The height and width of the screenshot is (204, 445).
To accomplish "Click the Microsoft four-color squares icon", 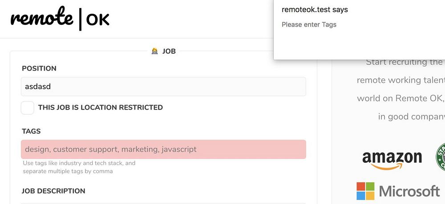I will pyautogui.click(x=366, y=191).
